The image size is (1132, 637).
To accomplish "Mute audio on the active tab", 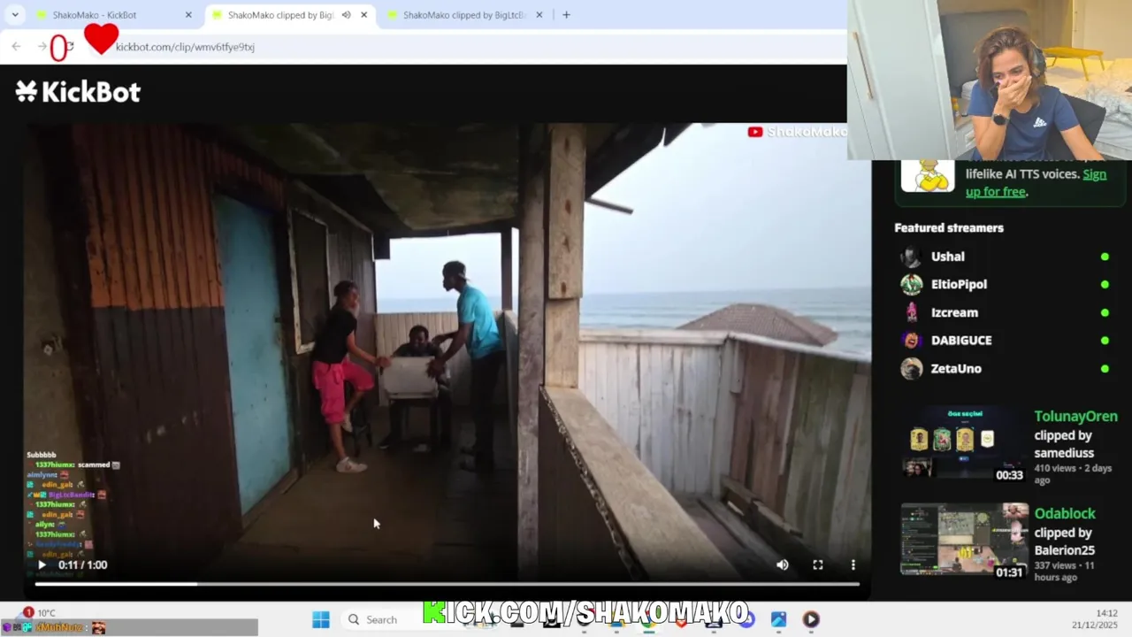I will pos(346,15).
